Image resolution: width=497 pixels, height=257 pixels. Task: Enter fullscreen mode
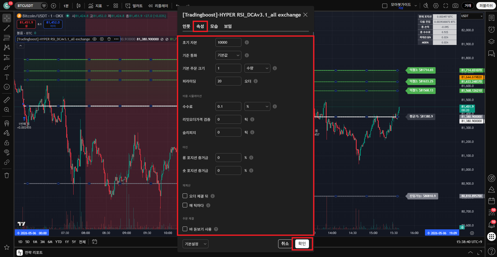click(446, 6)
